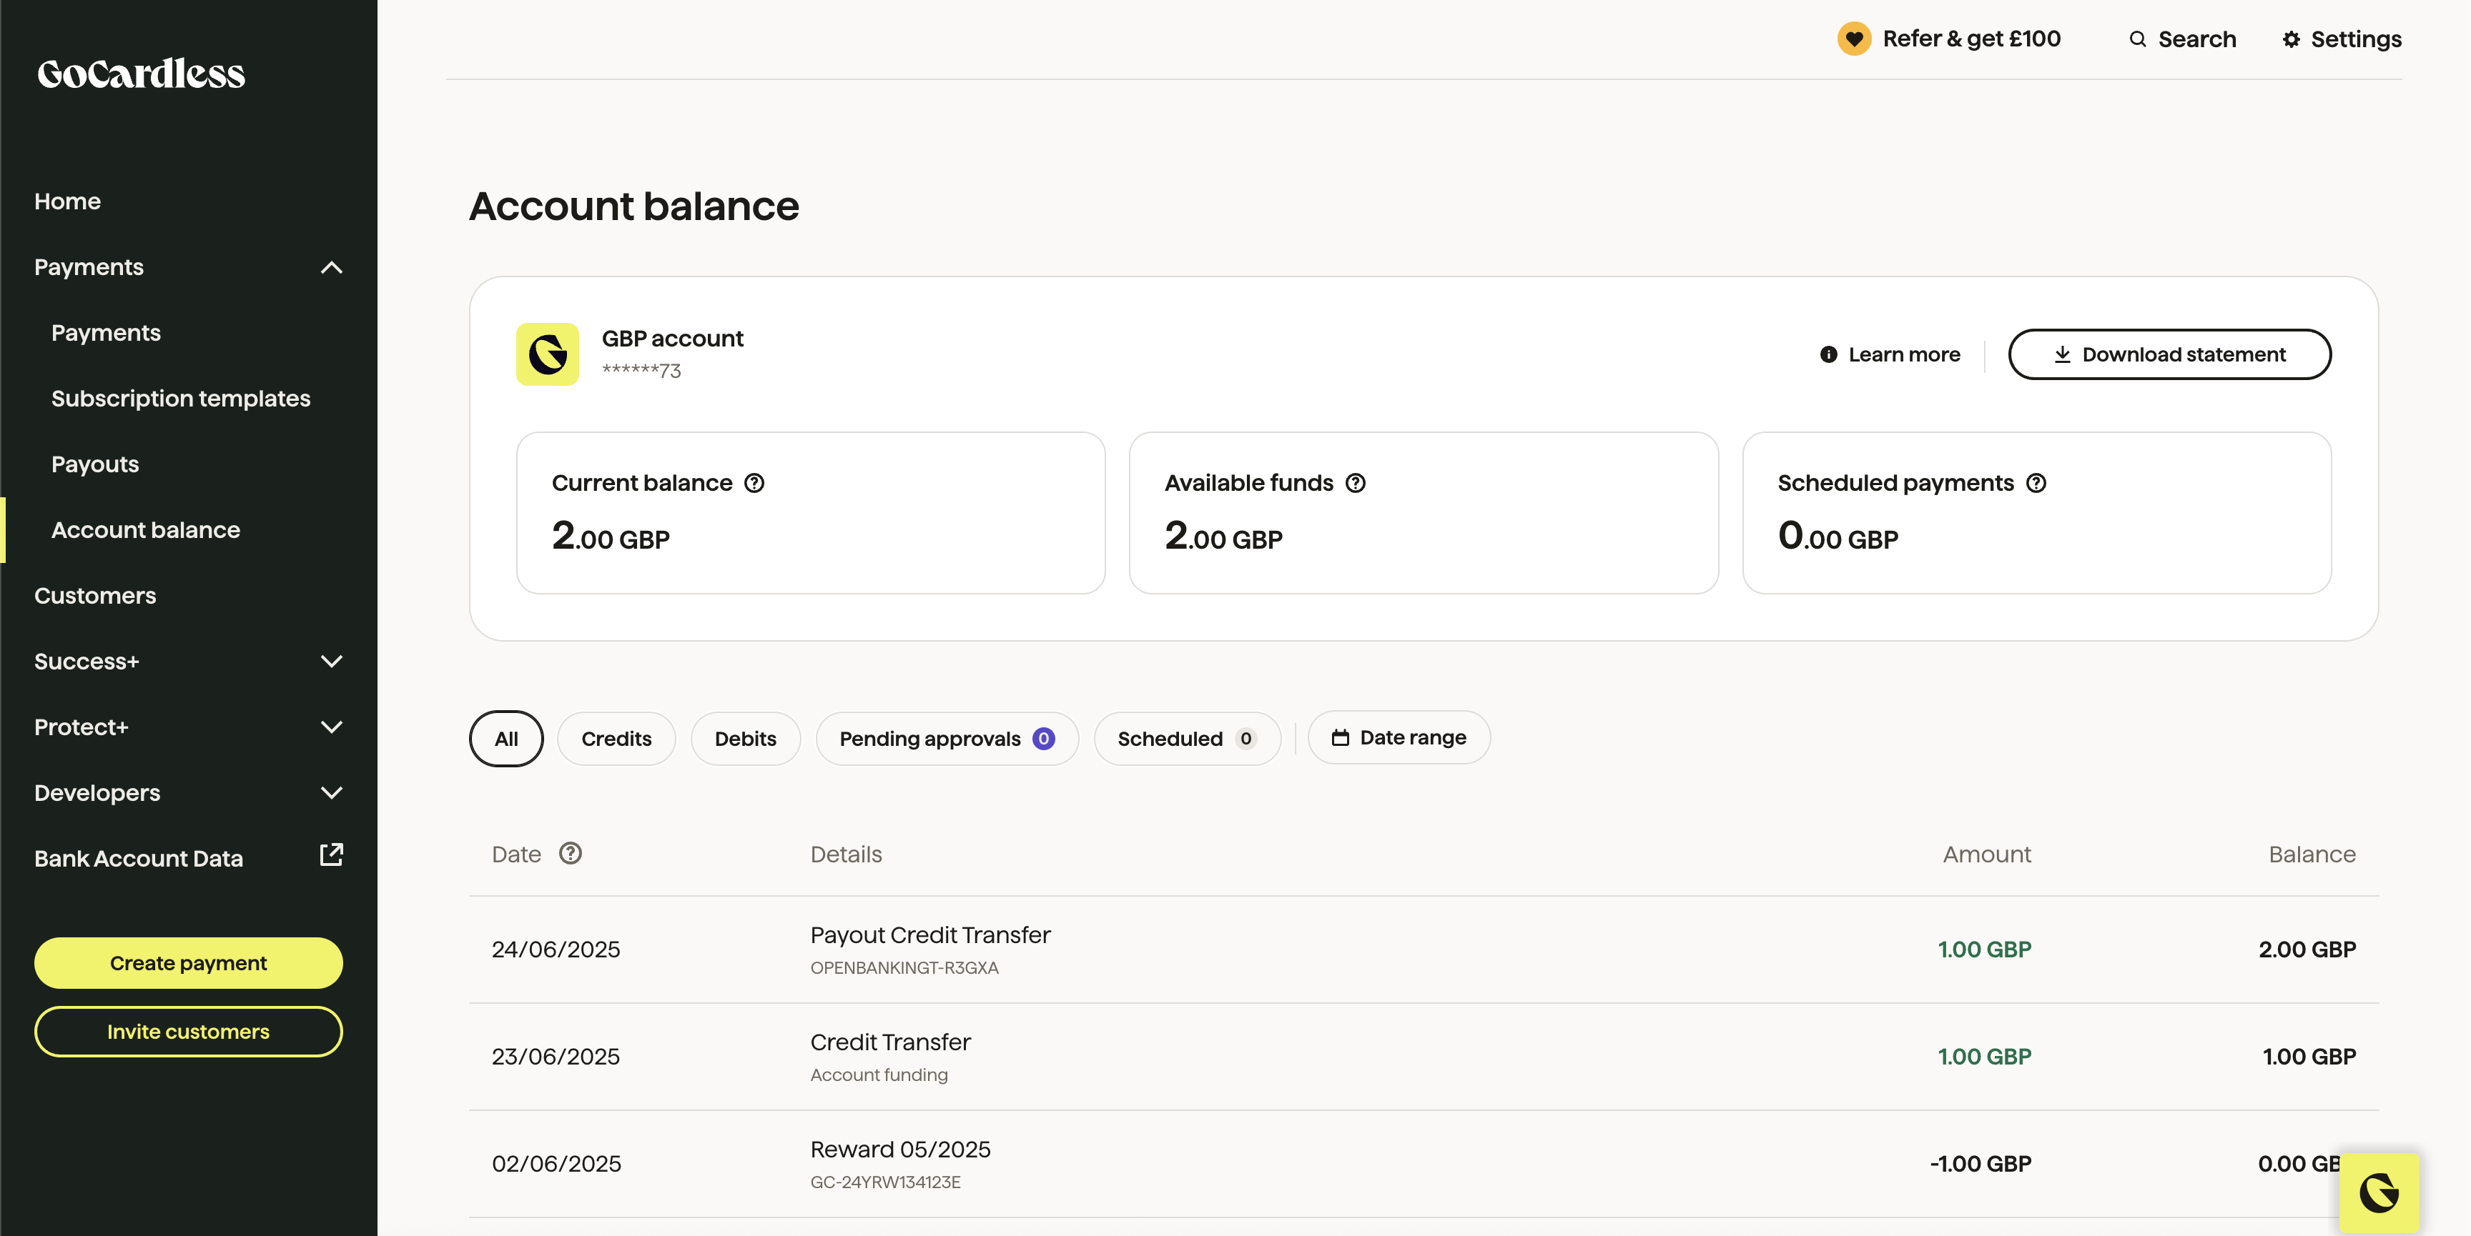The height and width of the screenshot is (1236, 2471).
Task: Click the Search text in header
Action: tap(2196, 39)
